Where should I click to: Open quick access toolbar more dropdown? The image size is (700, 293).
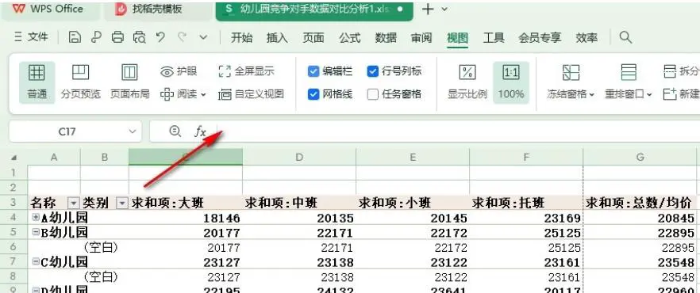(203, 37)
